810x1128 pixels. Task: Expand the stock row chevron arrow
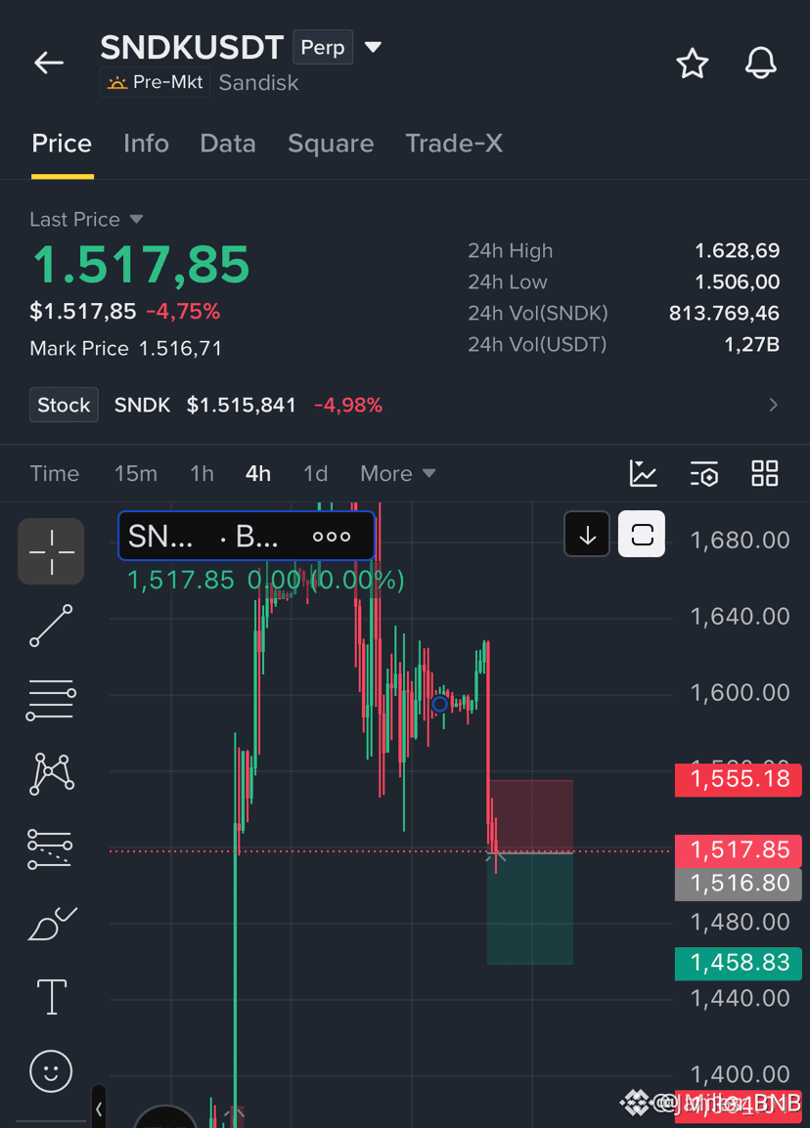coord(773,405)
